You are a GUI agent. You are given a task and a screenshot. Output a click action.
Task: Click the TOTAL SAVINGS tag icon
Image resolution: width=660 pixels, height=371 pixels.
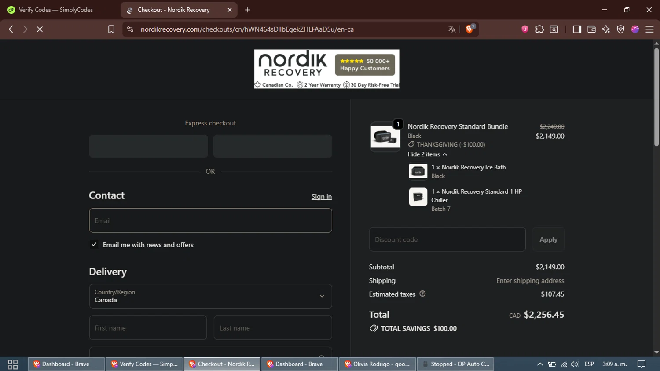(374, 328)
